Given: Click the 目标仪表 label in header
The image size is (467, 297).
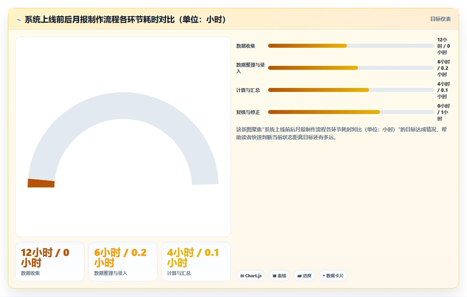Looking at the screenshot, I should (x=441, y=19).
